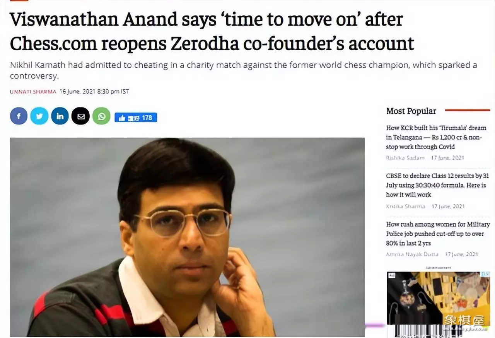Open Military Police cut-off article
This screenshot has width=495, height=338.
pyautogui.click(x=438, y=234)
